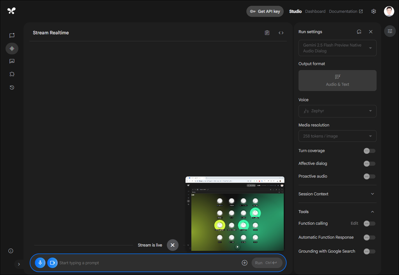Open the Chat prompt sidebar icon
Viewport: 399px width, 275px height.
coord(12,35)
